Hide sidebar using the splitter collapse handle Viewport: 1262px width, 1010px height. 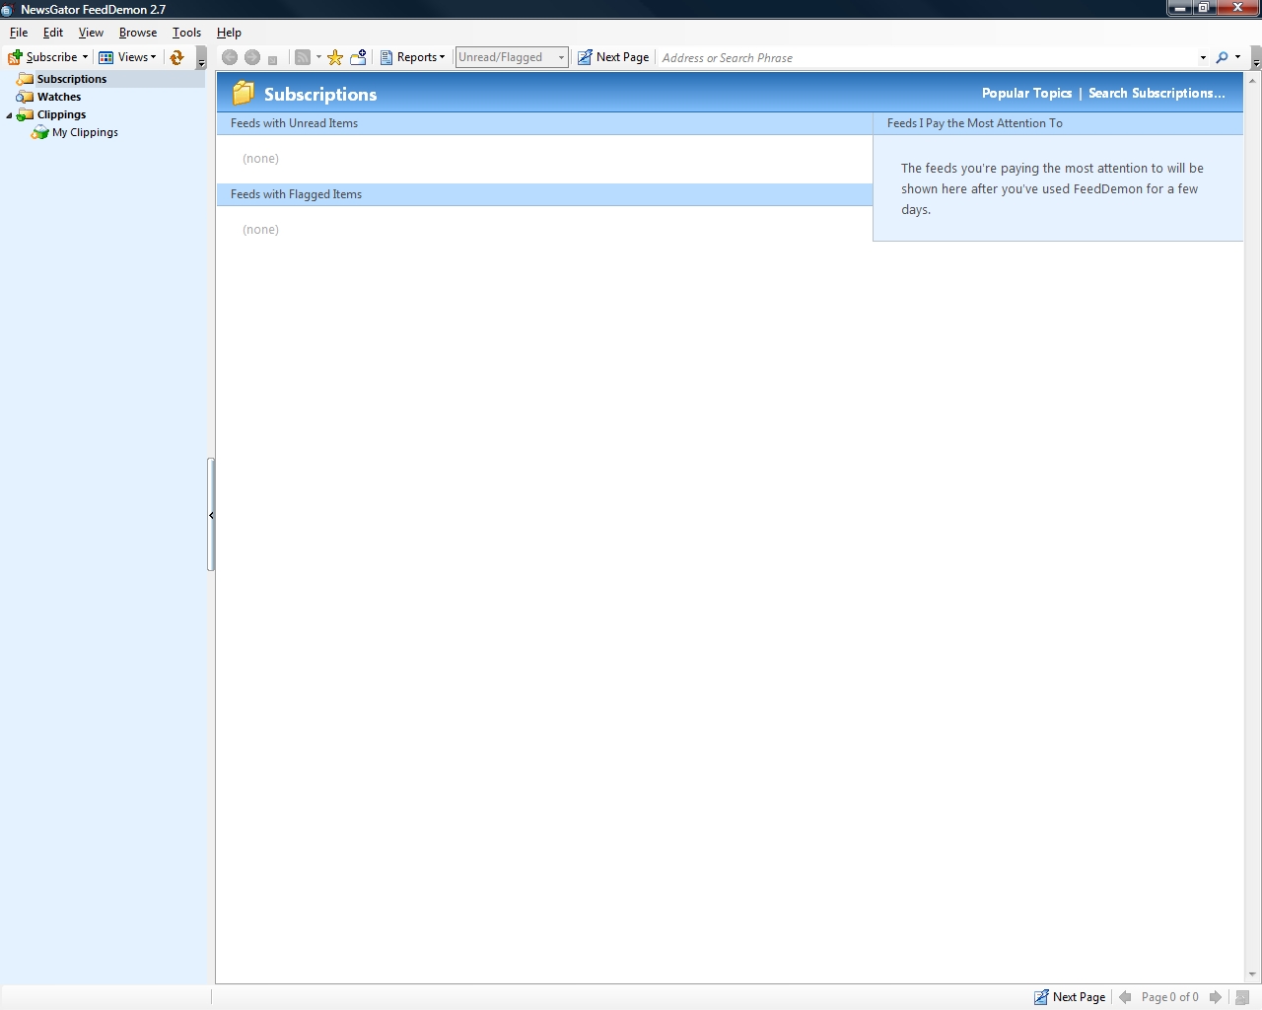pyautogui.click(x=211, y=515)
